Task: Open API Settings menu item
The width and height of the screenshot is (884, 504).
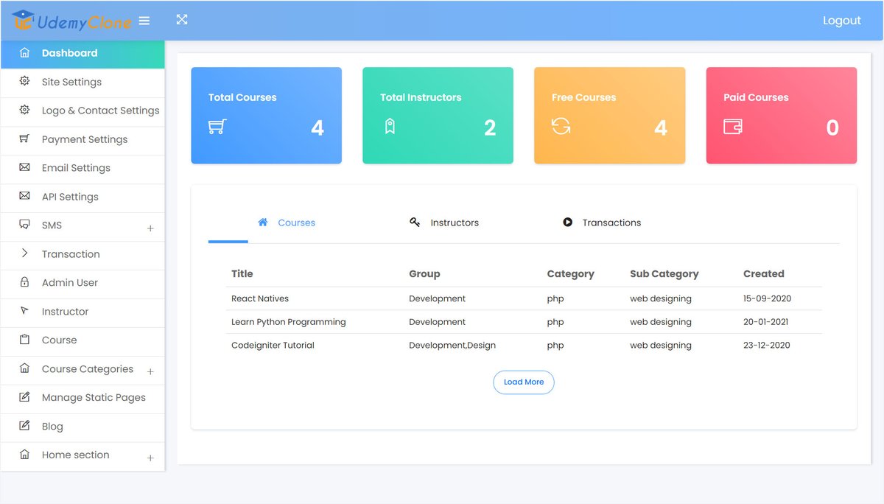Action: tap(83, 197)
